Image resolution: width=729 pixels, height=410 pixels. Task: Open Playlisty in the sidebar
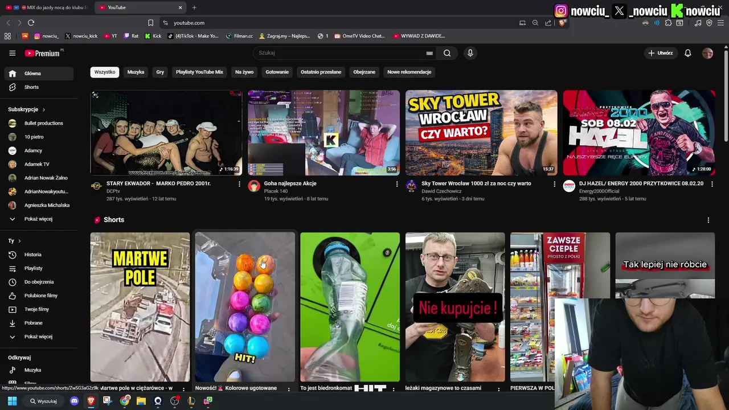click(39, 268)
